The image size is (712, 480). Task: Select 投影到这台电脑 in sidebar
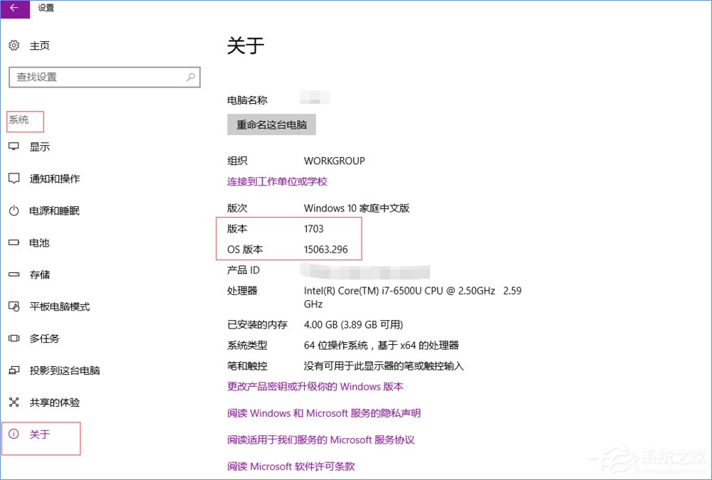(63, 370)
